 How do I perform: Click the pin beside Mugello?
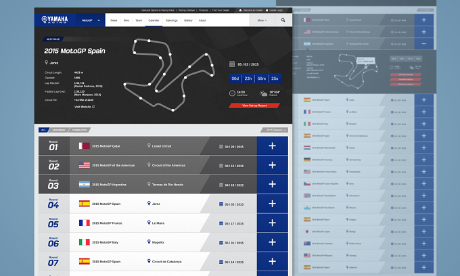point(149,242)
